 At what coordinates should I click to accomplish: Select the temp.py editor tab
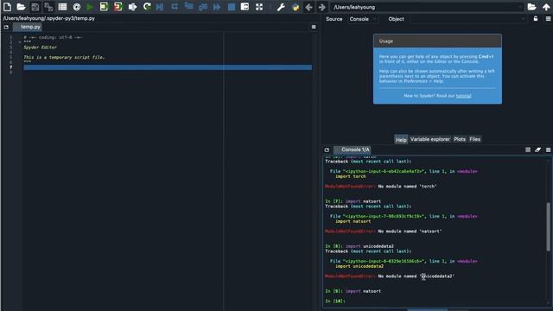tap(29, 27)
